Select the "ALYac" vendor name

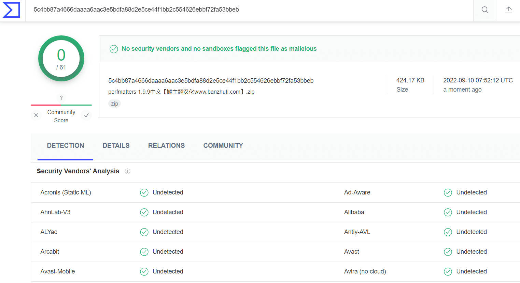(49, 232)
